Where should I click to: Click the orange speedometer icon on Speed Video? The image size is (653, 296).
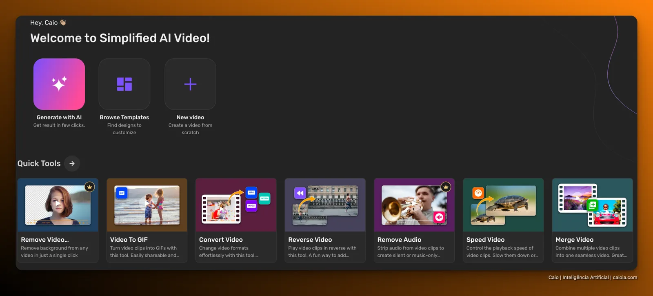(x=478, y=193)
